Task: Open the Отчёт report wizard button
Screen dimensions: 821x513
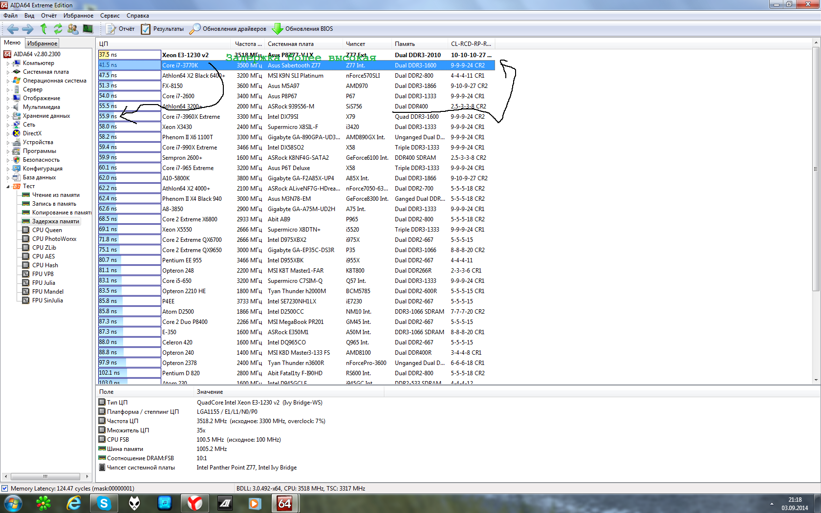Action: tap(120, 29)
